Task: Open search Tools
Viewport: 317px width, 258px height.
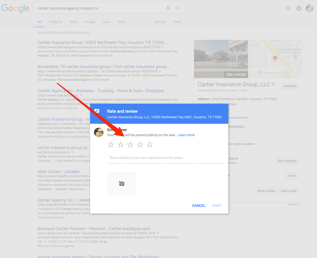Action: 177,22
